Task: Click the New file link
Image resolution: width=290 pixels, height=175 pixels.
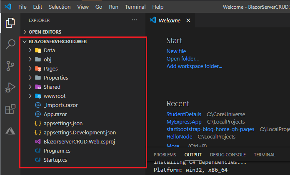Action: pos(176,51)
